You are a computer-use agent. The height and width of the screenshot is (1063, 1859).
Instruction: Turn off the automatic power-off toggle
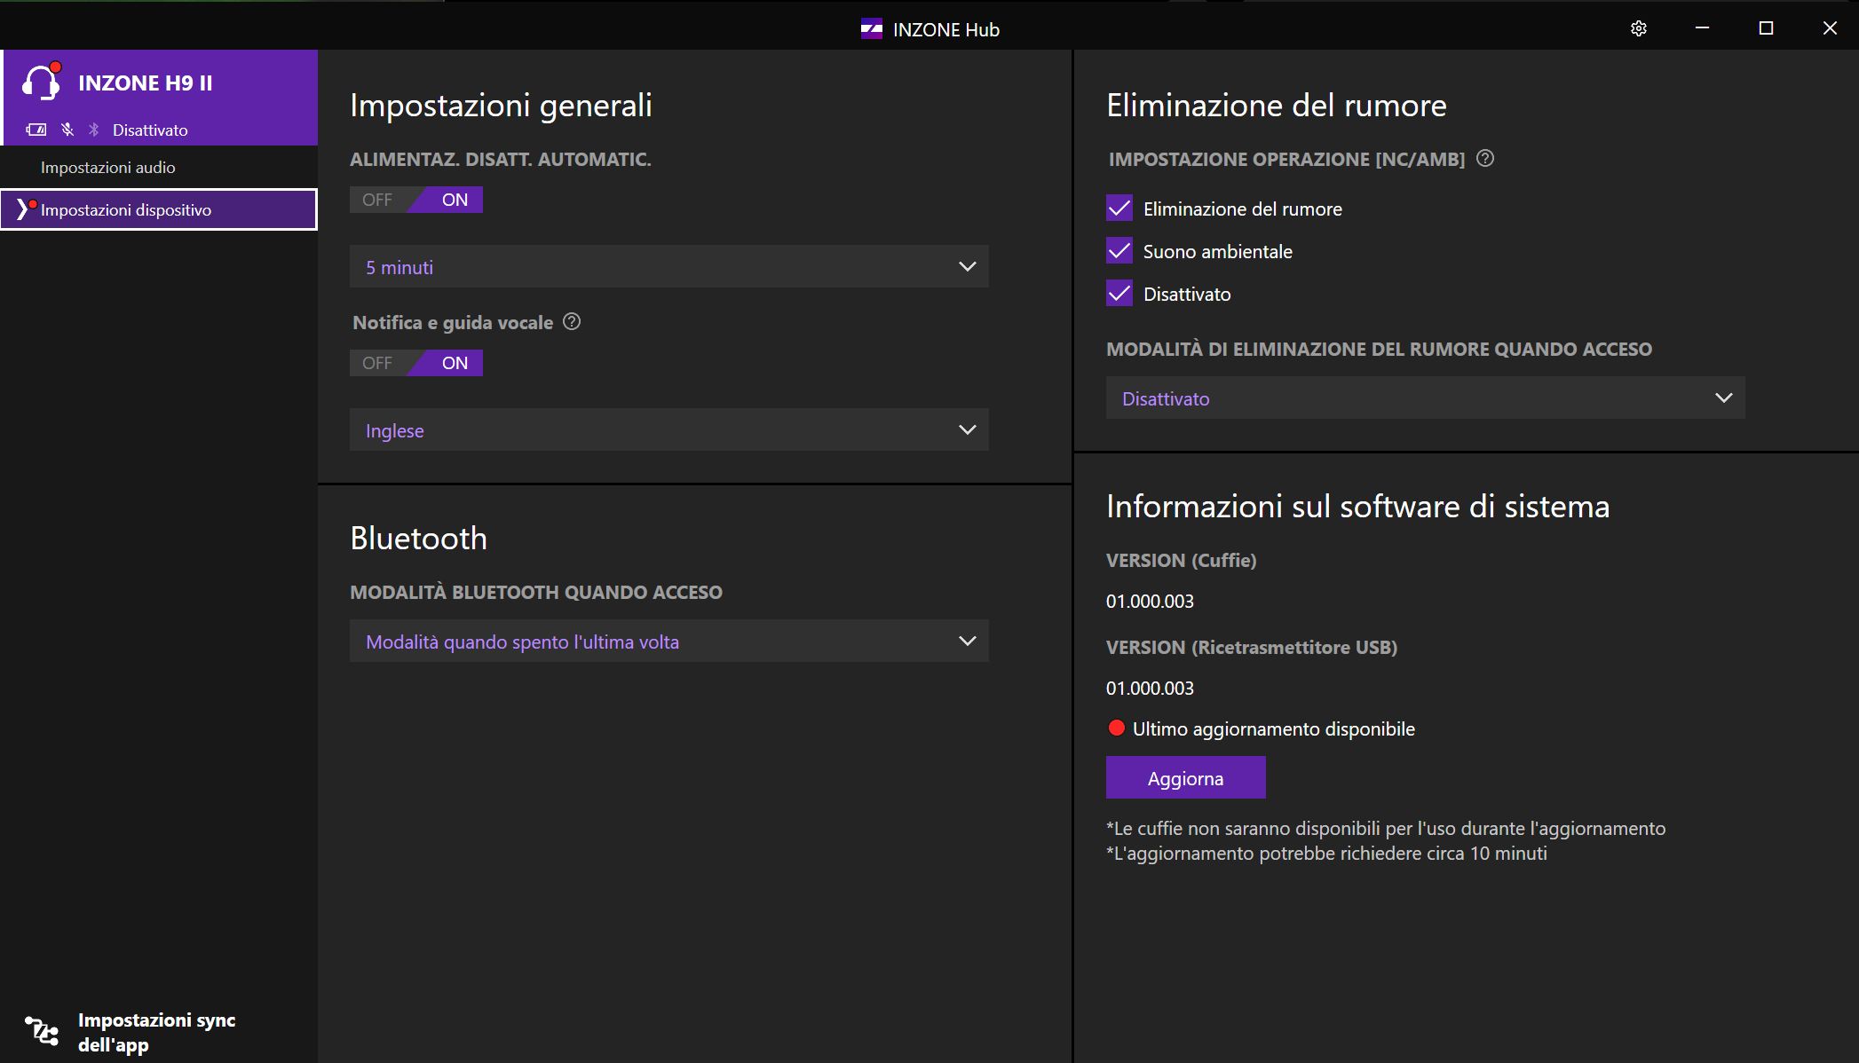[378, 200]
